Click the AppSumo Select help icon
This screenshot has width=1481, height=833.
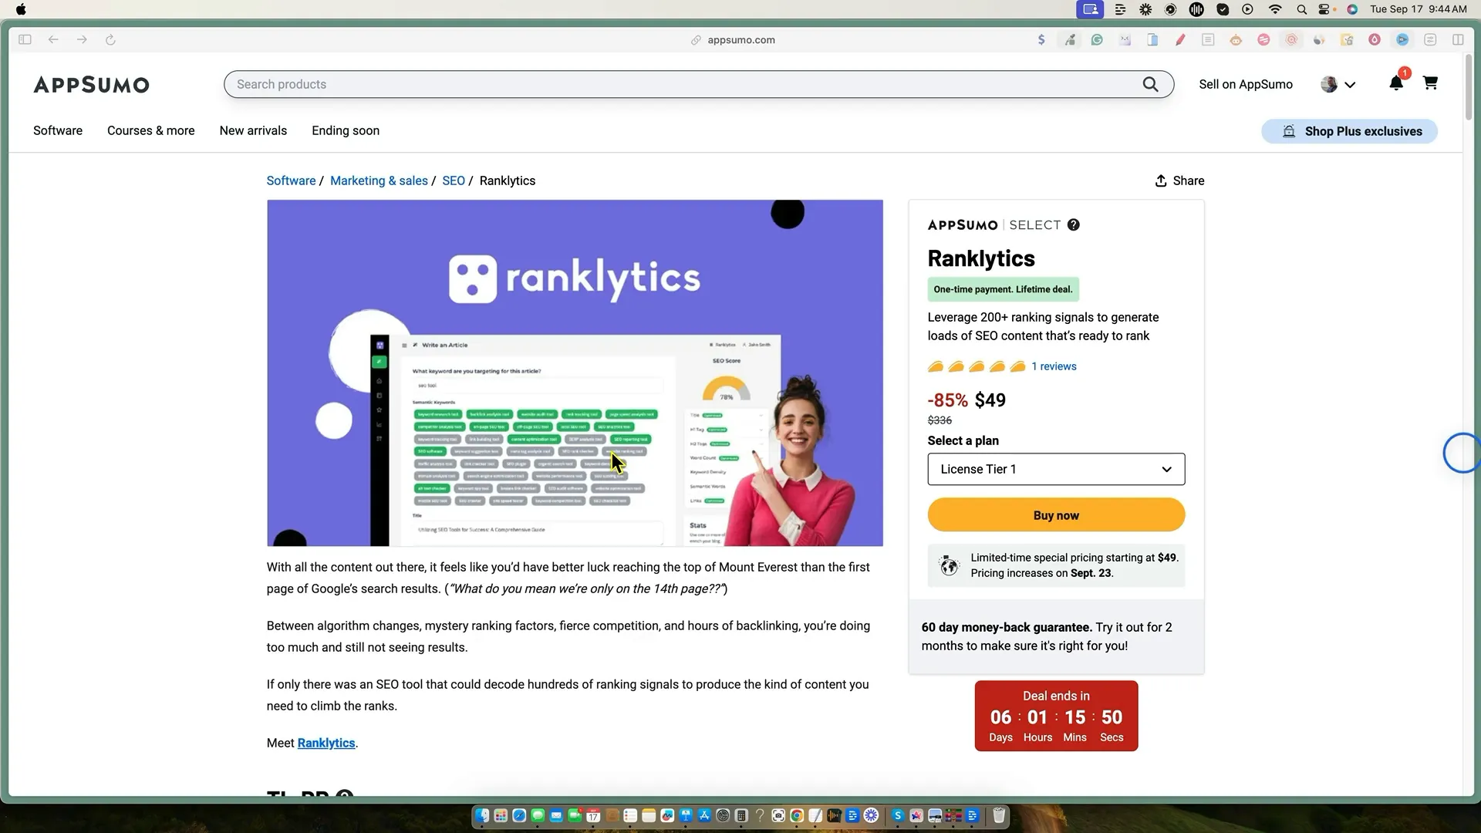(x=1074, y=225)
